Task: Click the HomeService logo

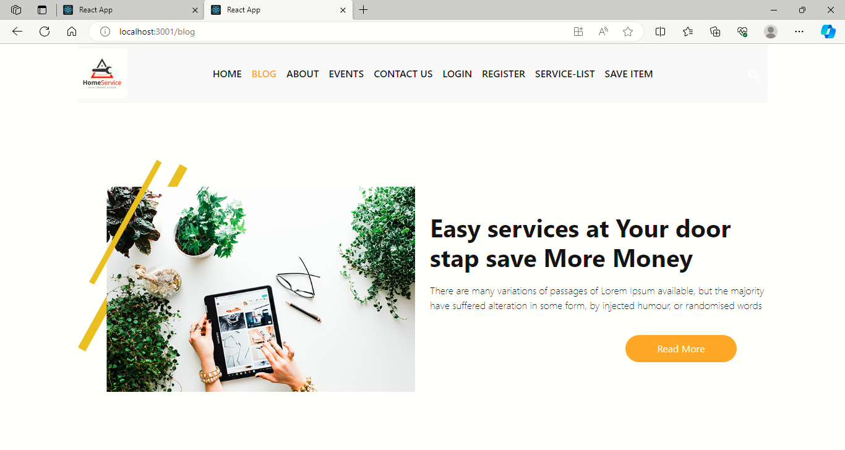Action: click(x=102, y=74)
